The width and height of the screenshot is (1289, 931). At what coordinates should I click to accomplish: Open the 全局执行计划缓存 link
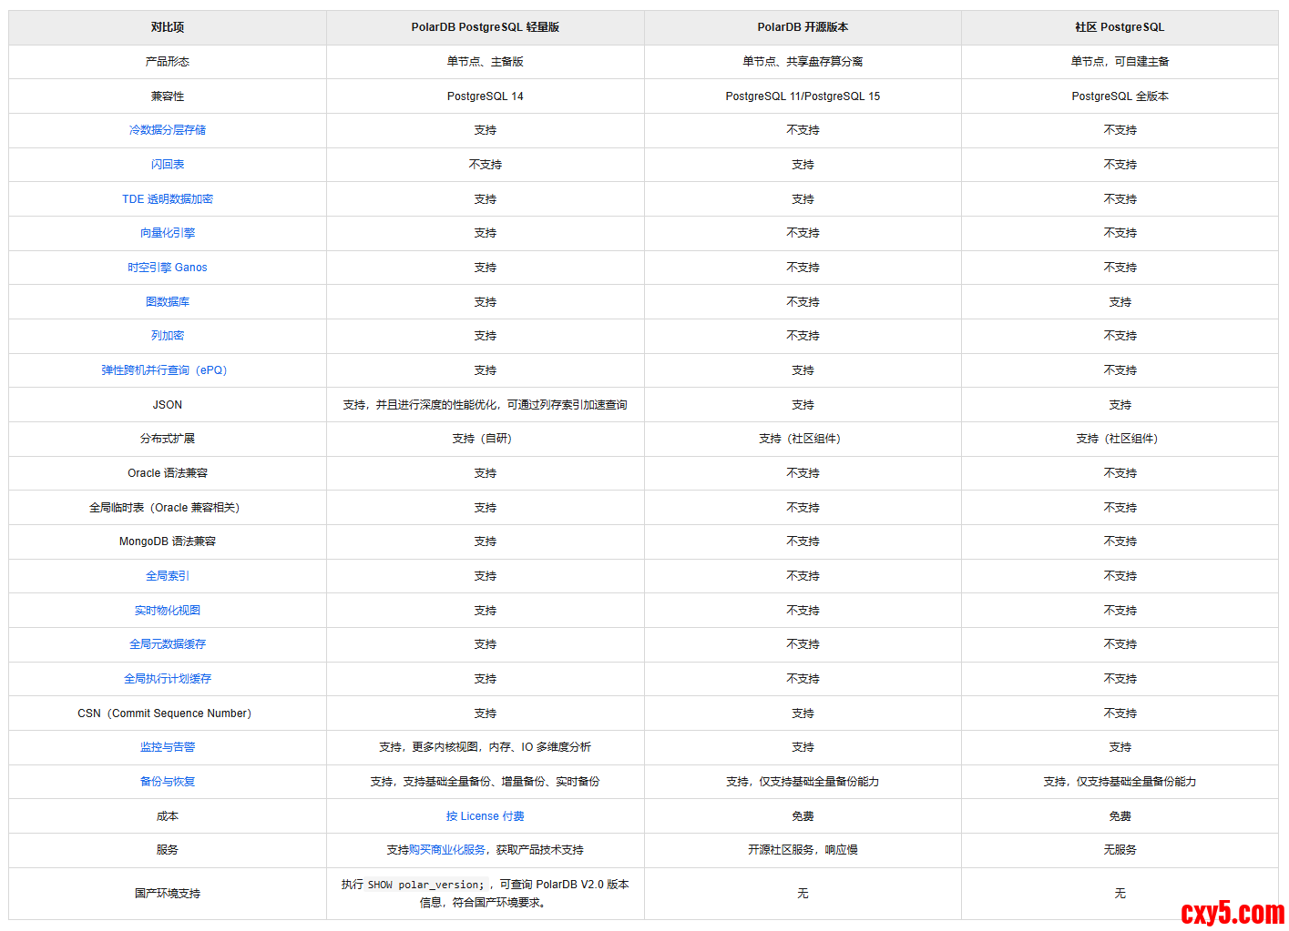pyautogui.click(x=168, y=679)
